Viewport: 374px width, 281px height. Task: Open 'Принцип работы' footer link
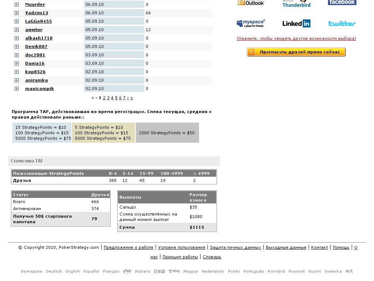(x=180, y=257)
